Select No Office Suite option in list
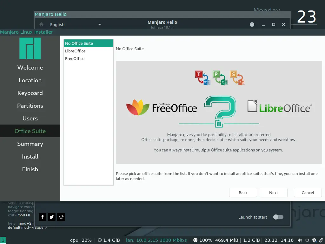Image resolution: width=325 pixels, height=244 pixels. [89, 43]
